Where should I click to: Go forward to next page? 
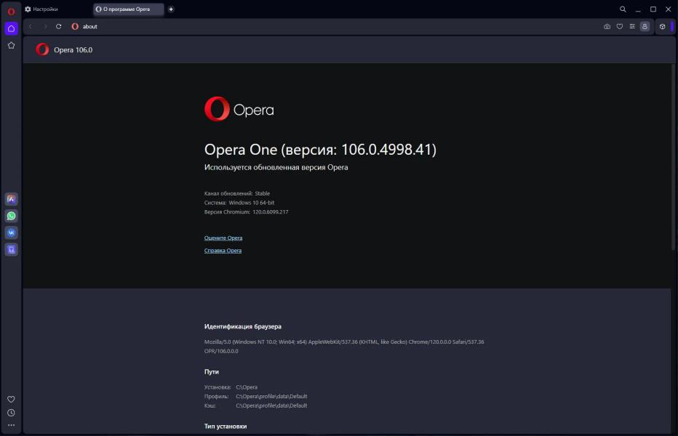click(x=45, y=26)
